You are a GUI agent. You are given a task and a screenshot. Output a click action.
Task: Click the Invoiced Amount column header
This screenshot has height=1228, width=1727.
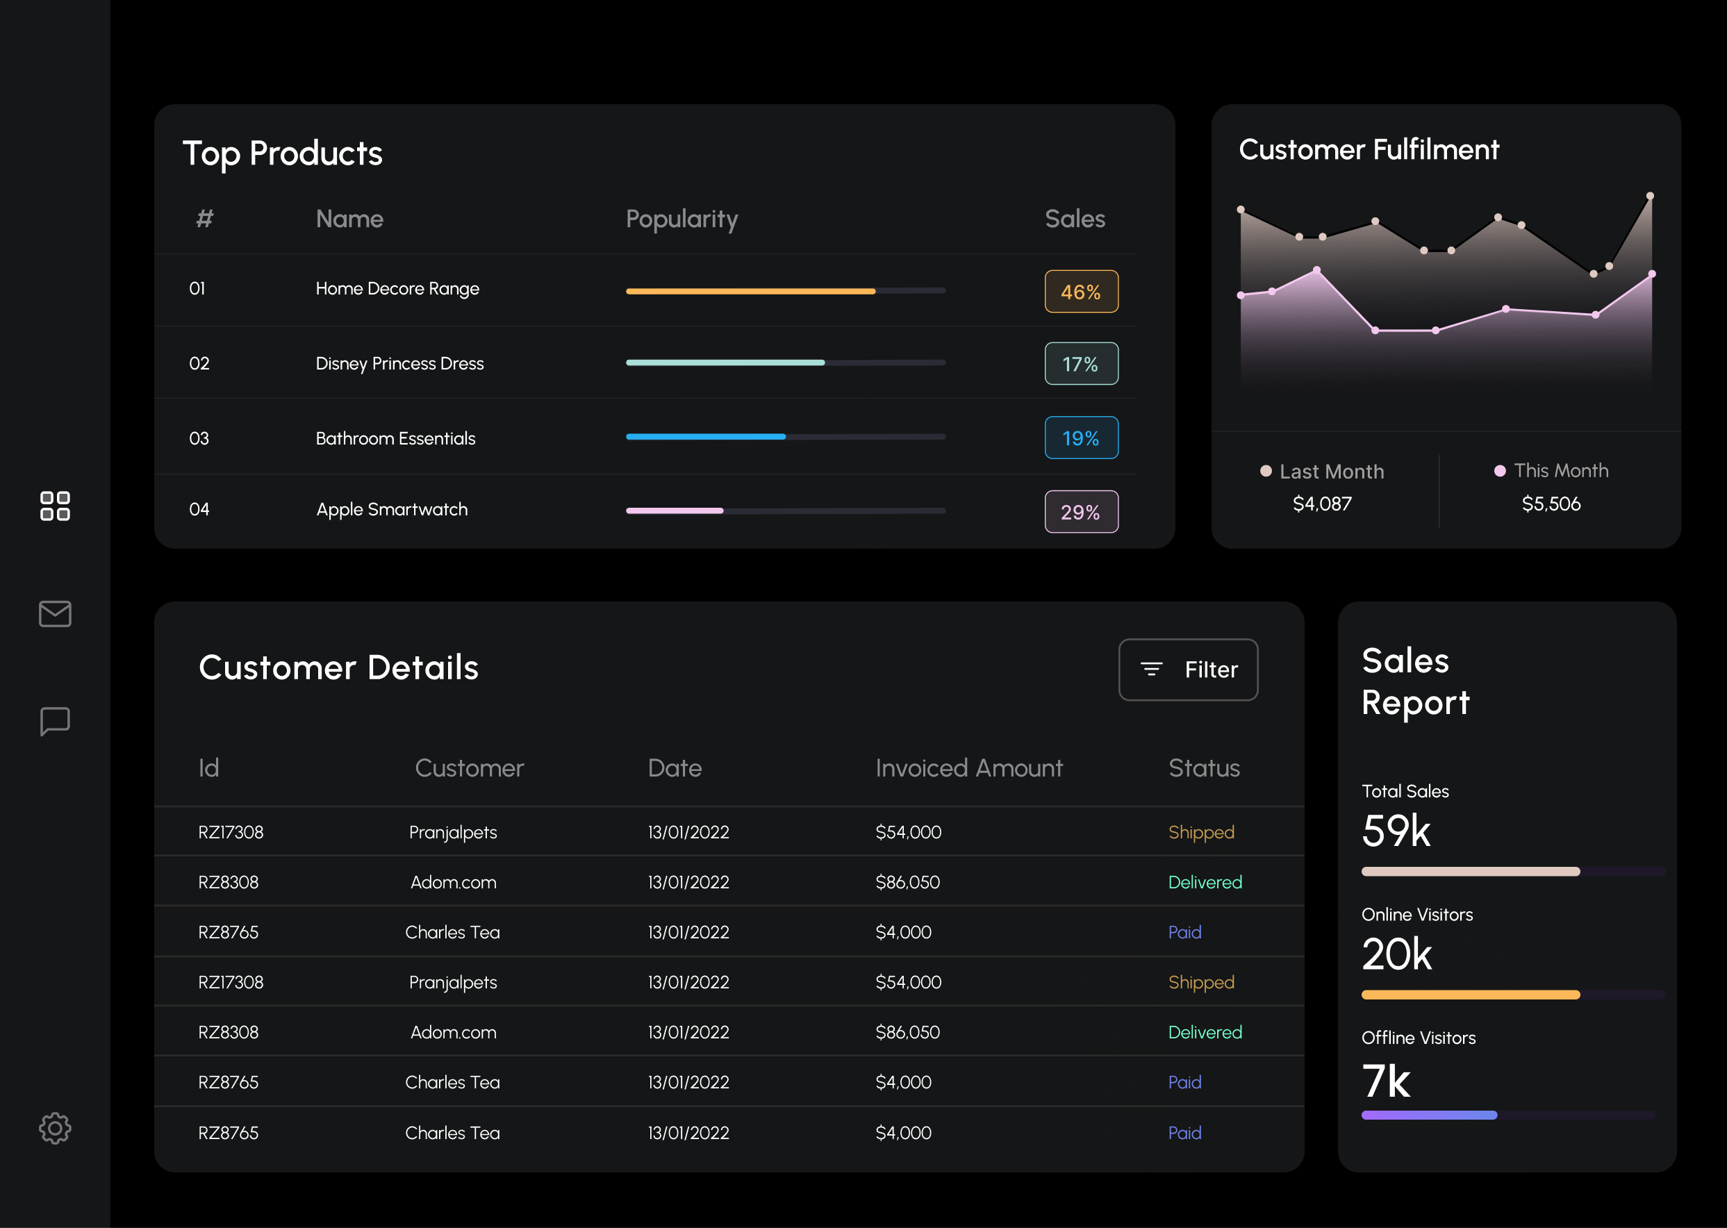click(968, 767)
